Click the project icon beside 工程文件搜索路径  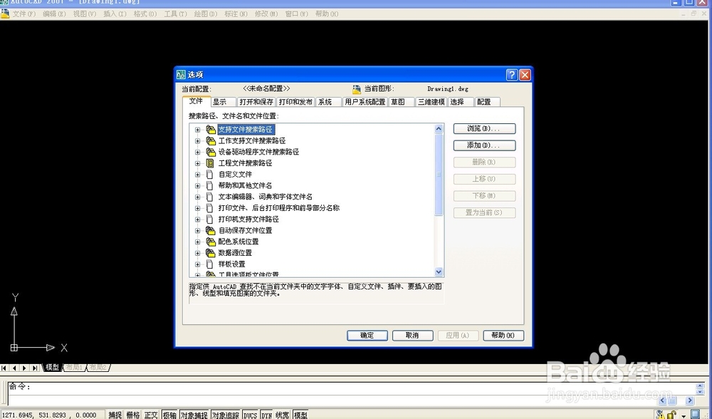point(210,163)
